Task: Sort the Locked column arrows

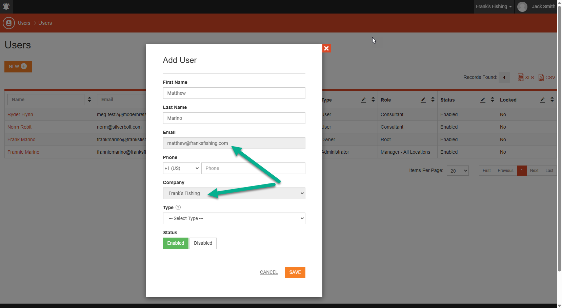Action: coord(552,100)
